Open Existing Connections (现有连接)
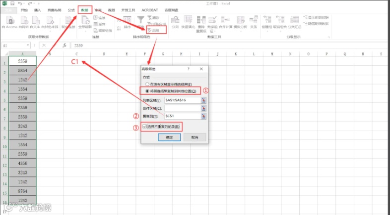This screenshot has width=390, height=215. pos(68,22)
